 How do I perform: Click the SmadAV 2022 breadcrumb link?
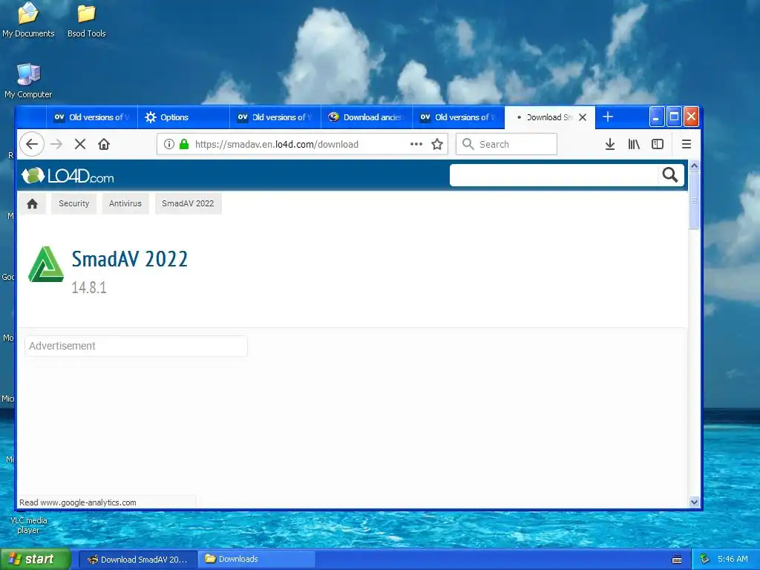coord(188,203)
